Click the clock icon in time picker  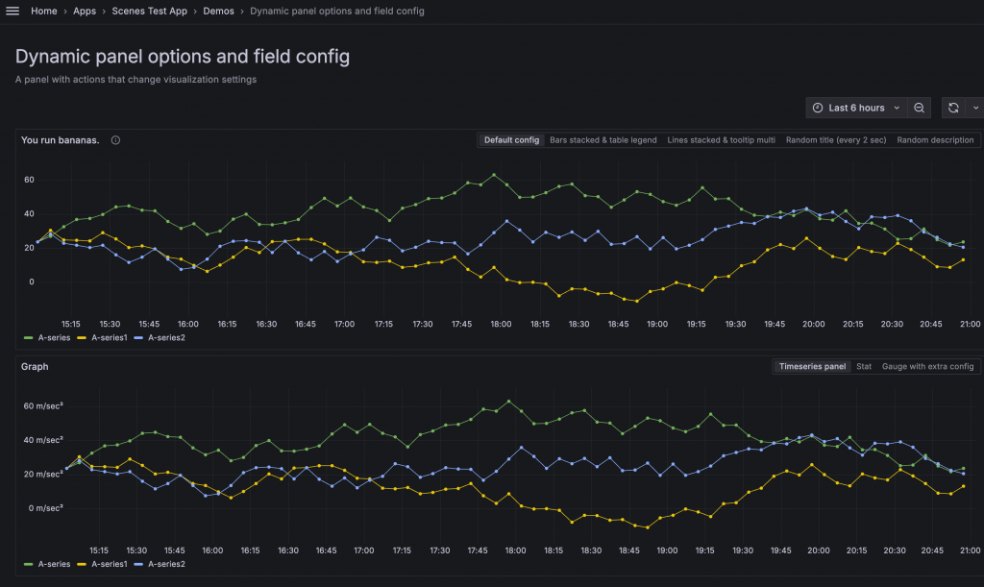pyautogui.click(x=818, y=108)
